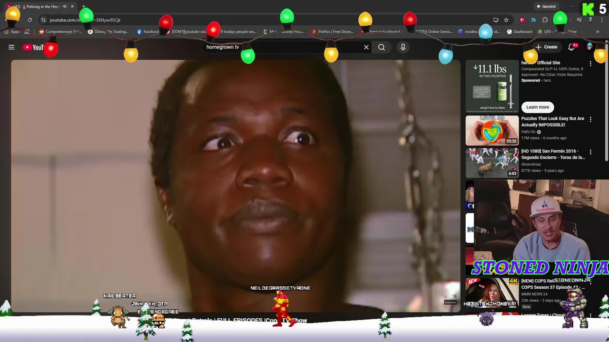
Task: Bookmark this page with the star
Action: [x=506, y=20]
